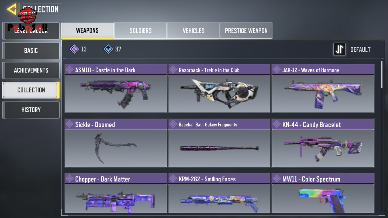Open the ACHIEVEMENTS section
388x218 pixels.
pyautogui.click(x=31, y=70)
